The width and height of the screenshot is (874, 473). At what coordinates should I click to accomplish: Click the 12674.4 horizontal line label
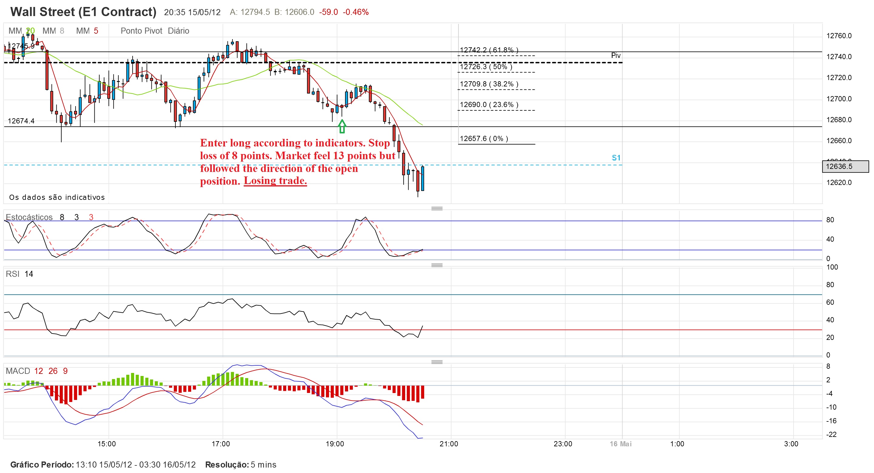[21, 121]
